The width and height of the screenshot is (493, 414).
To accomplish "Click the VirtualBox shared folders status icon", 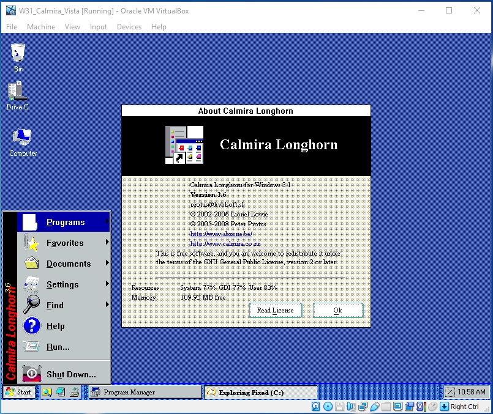I will tap(386, 407).
